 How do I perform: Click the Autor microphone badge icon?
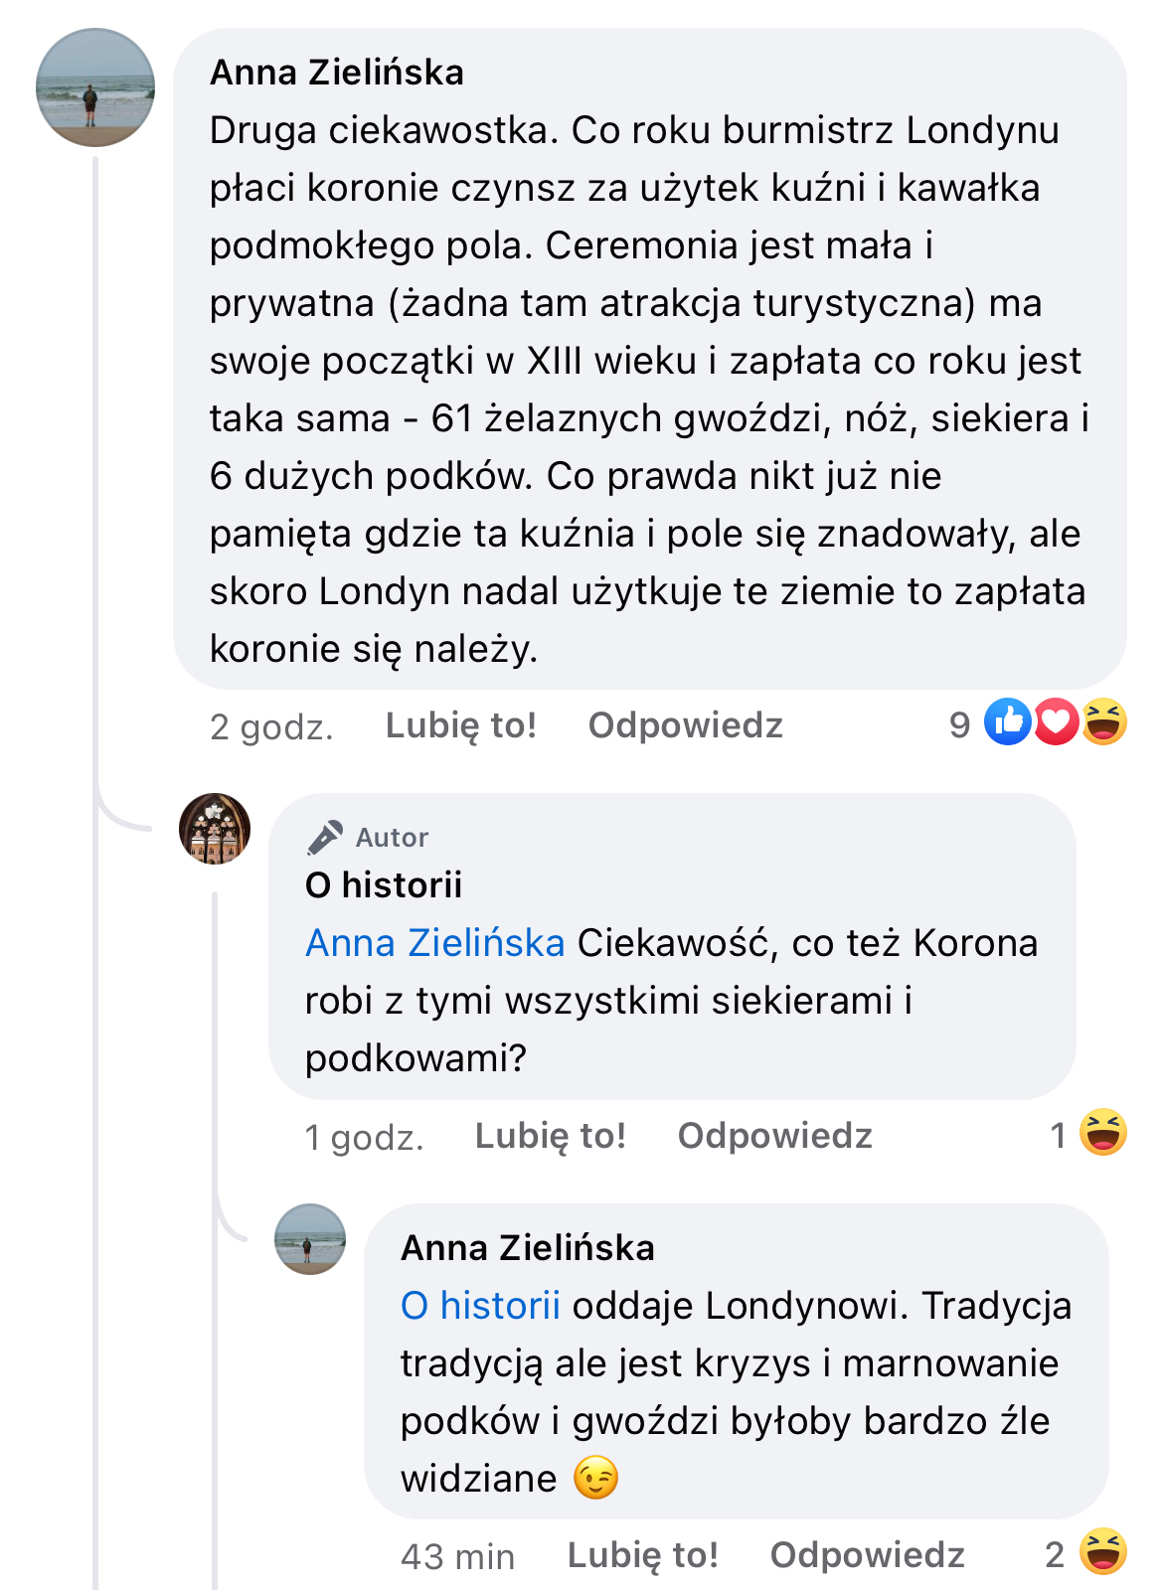tap(324, 838)
